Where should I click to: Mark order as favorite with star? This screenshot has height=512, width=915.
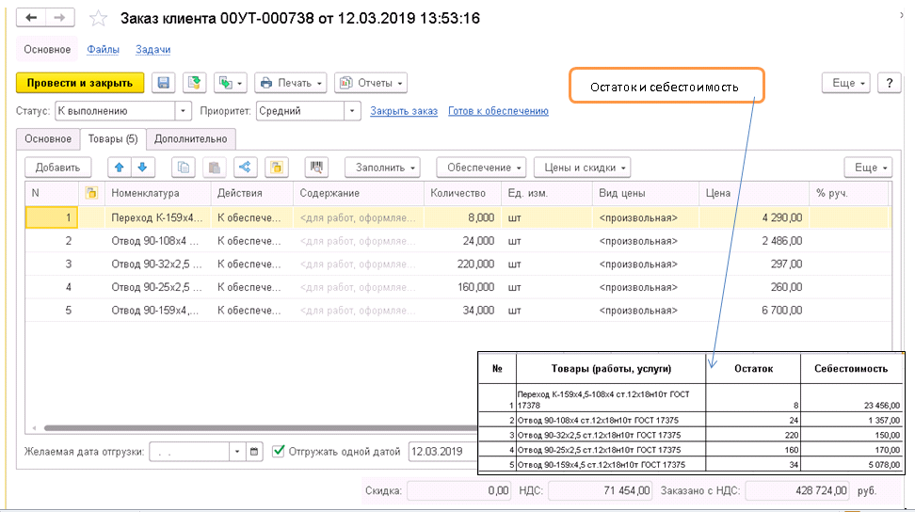(x=98, y=19)
